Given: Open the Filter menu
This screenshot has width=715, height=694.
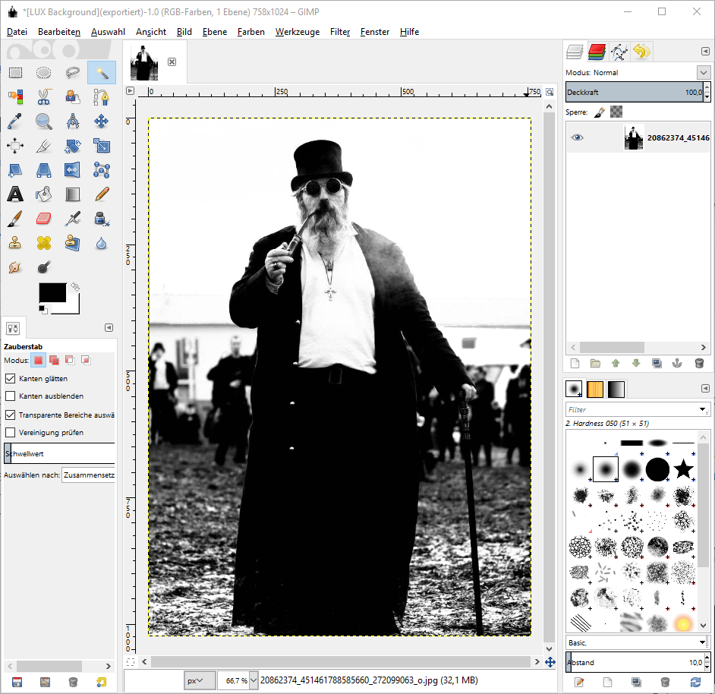Looking at the screenshot, I should (x=340, y=32).
